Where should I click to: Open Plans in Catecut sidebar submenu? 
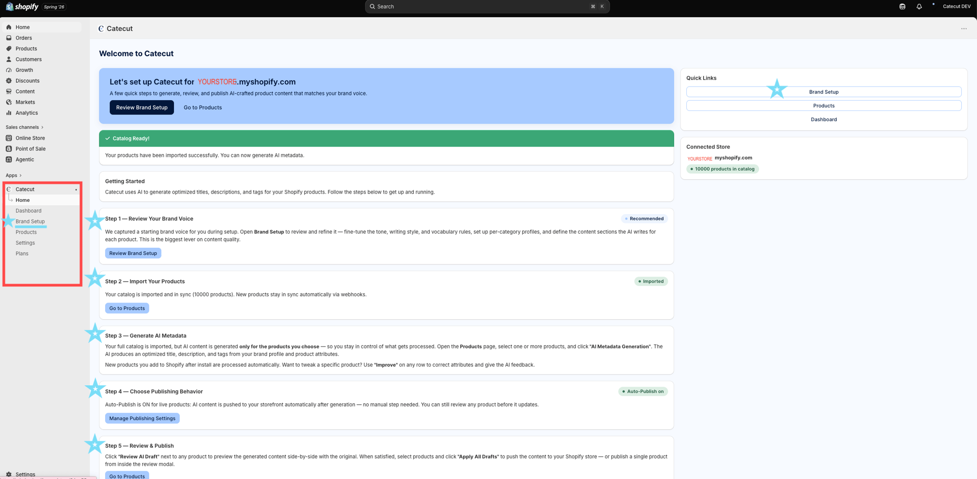22,254
